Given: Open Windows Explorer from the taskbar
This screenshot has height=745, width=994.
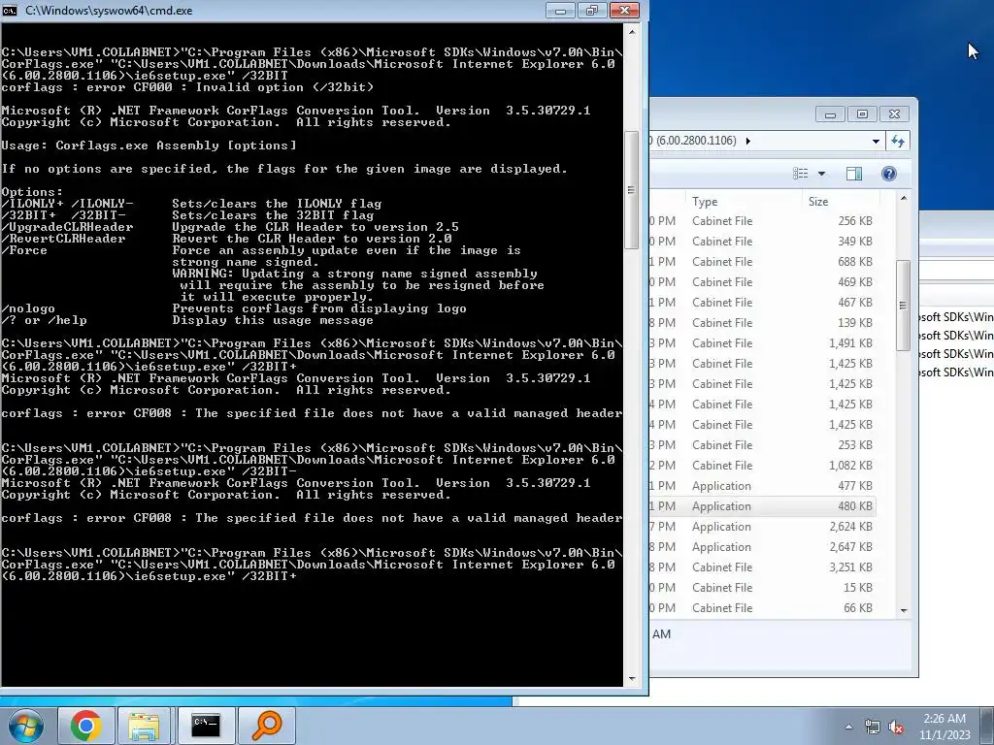Looking at the screenshot, I should click(x=144, y=726).
